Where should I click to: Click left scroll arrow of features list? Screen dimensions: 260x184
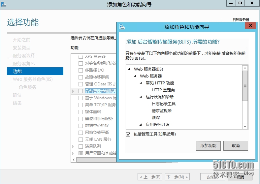(x=74, y=160)
